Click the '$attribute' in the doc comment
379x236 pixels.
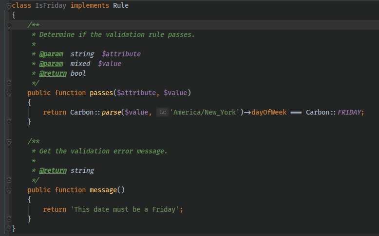tap(121, 54)
